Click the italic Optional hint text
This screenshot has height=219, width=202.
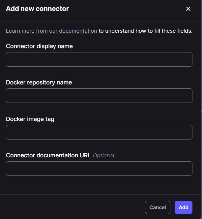tap(103, 156)
